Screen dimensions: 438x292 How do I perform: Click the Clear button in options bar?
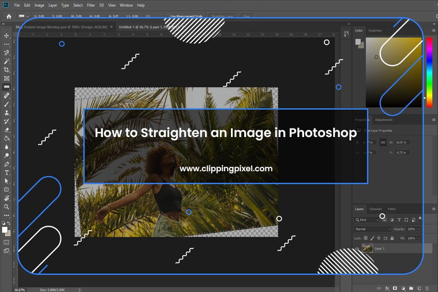[247, 16]
